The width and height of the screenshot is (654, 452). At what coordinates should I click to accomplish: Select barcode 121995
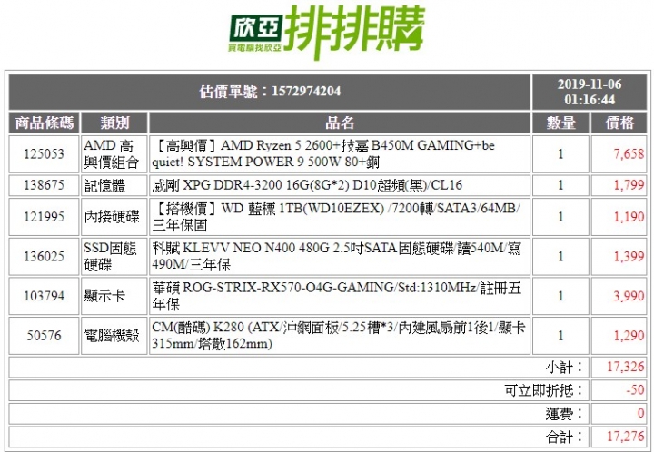point(45,217)
